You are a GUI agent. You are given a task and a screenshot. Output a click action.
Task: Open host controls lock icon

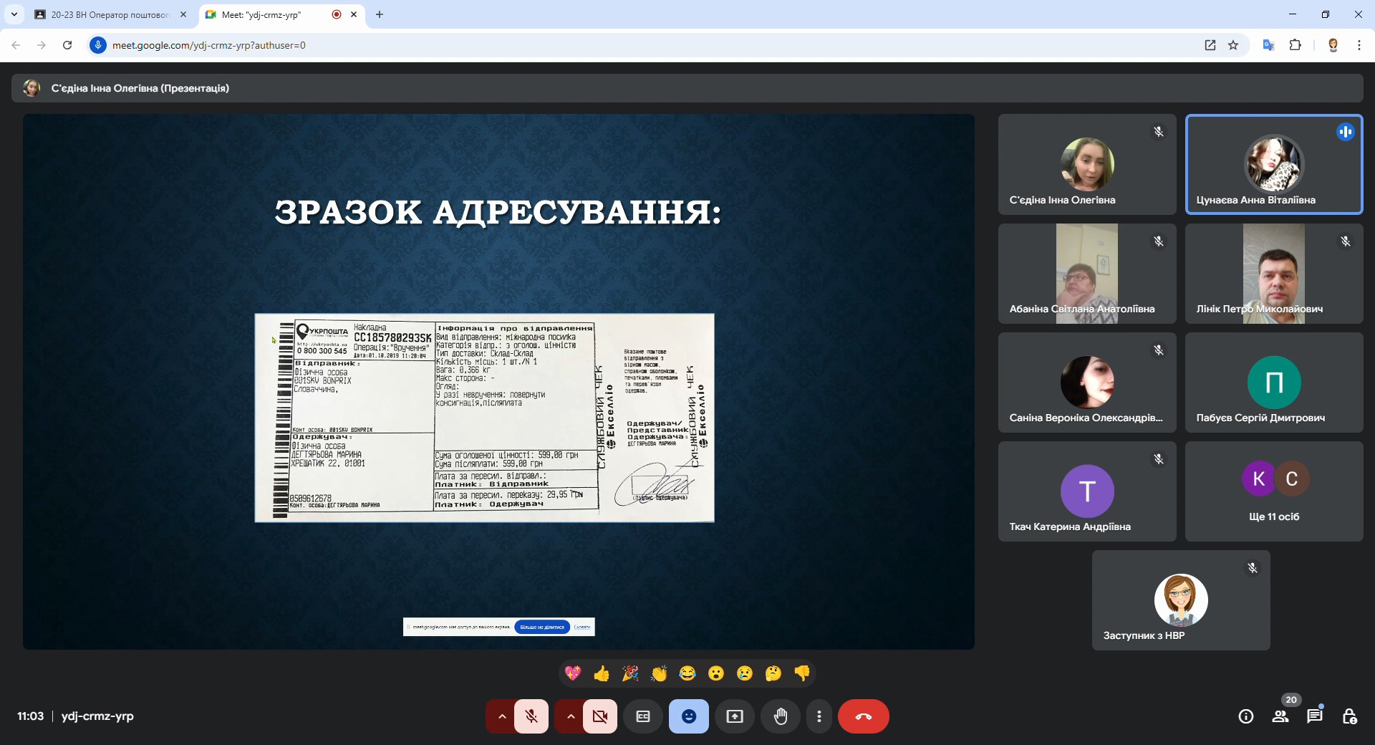coord(1349,716)
